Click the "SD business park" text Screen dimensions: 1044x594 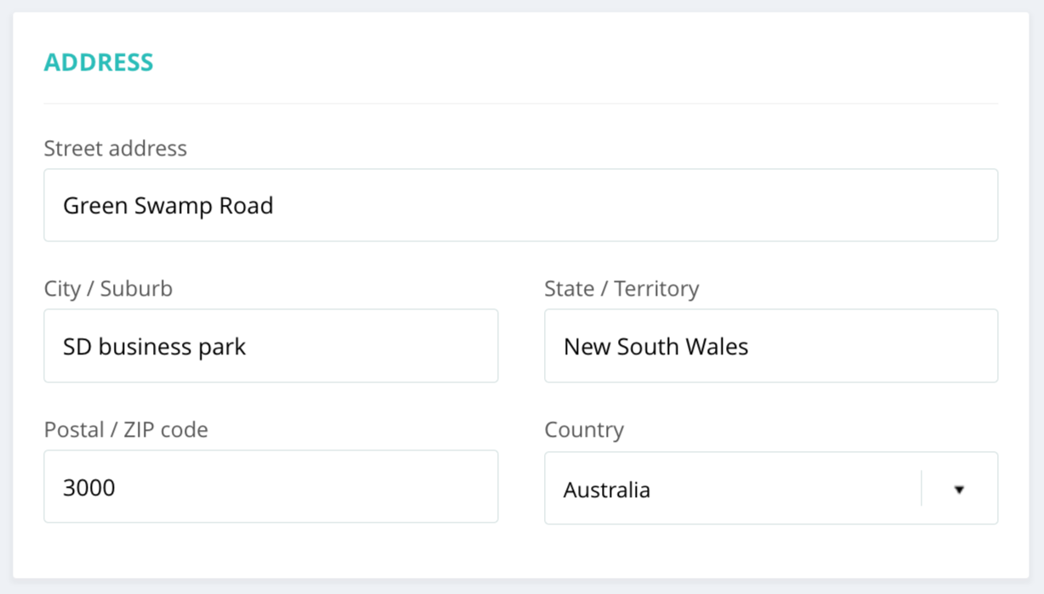pyautogui.click(x=155, y=347)
